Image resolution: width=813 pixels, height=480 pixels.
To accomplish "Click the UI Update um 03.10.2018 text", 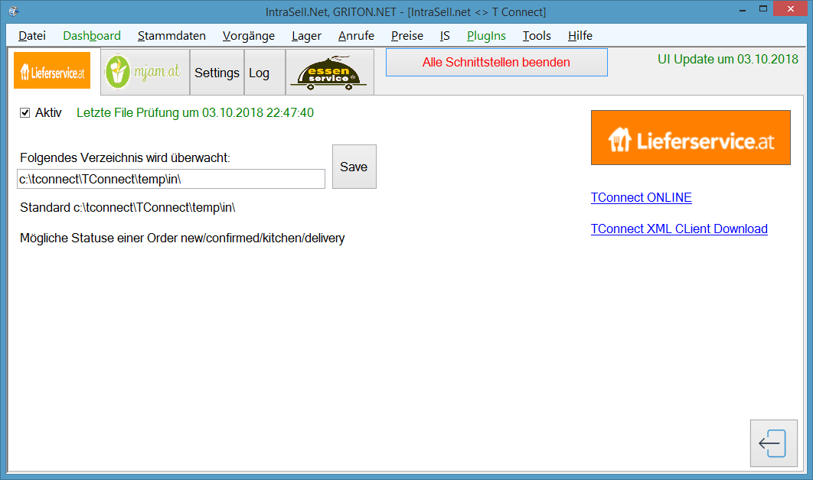I will point(728,59).
